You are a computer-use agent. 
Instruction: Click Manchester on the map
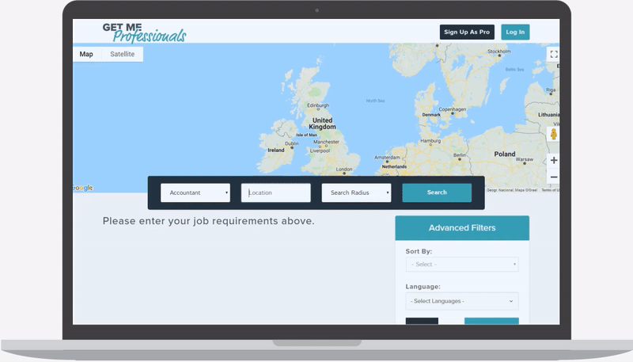tap(326, 142)
